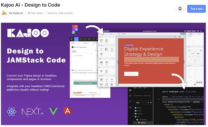Select the Text typography component icon
The image size is (208, 127).
[101, 49]
